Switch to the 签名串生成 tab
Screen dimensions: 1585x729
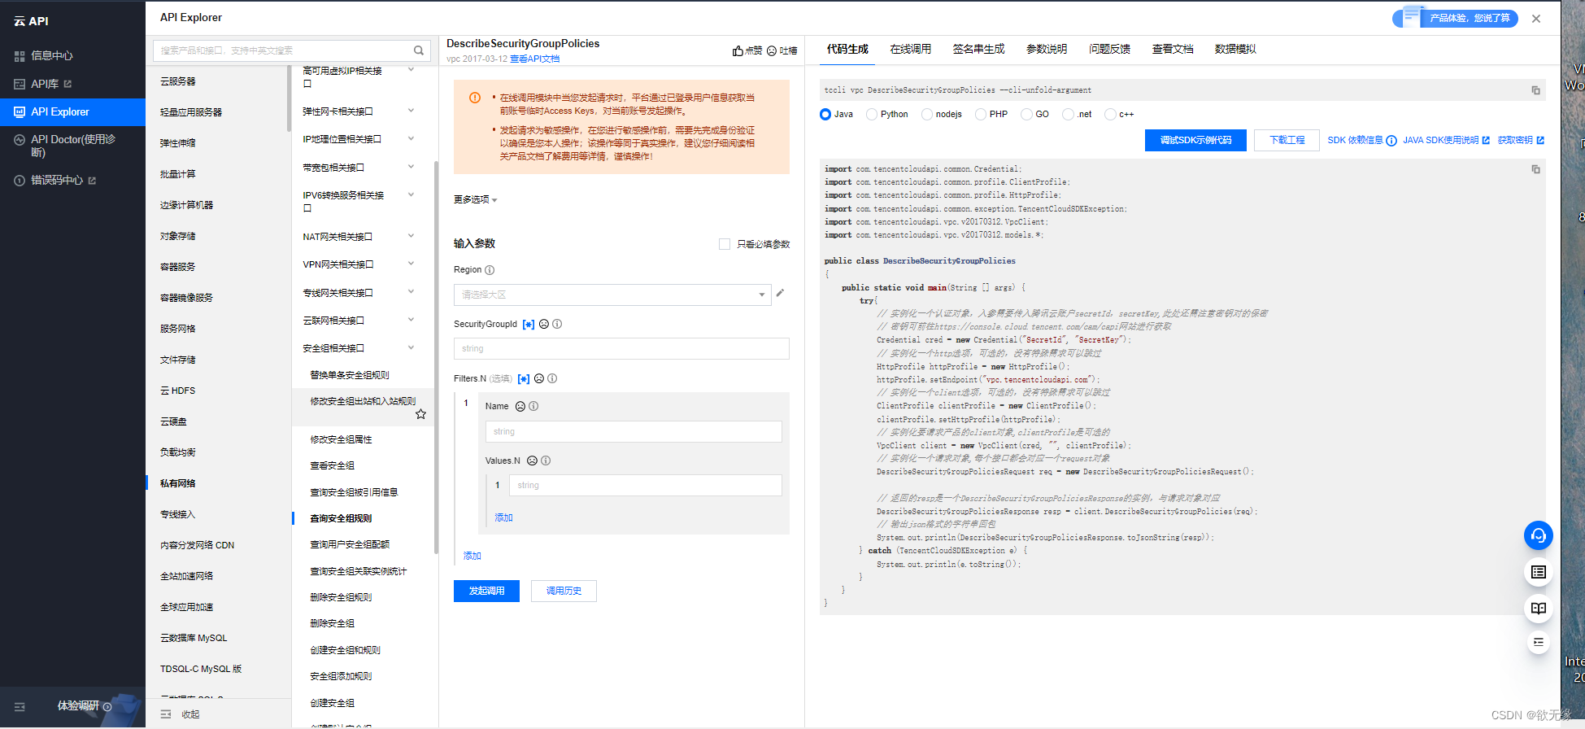click(x=978, y=50)
